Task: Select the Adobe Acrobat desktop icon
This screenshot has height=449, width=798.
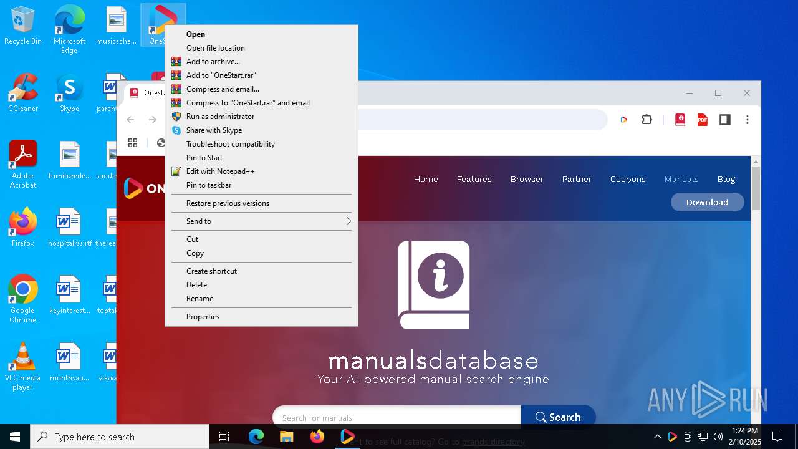Action: coord(22,165)
